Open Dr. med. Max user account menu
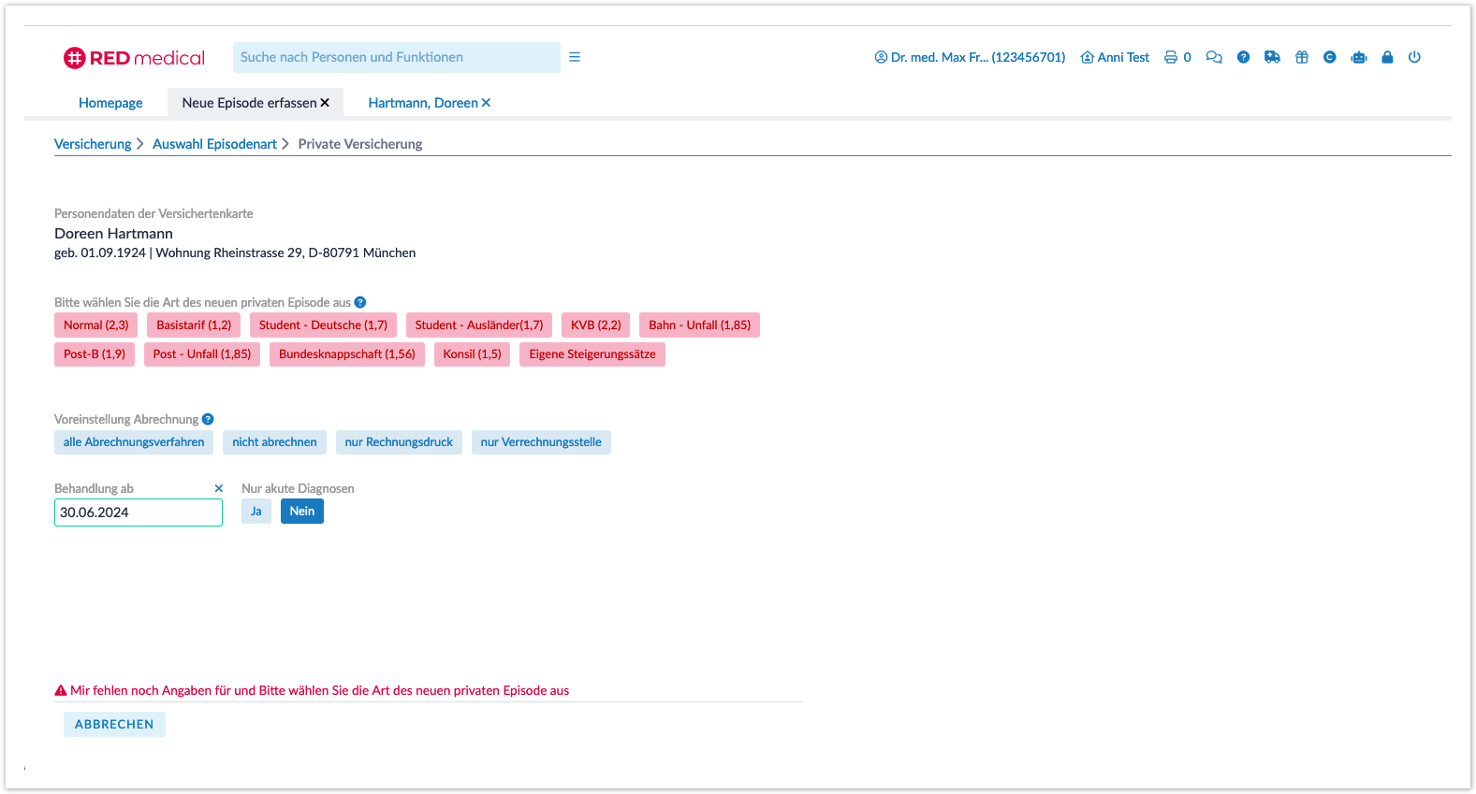 pyautogui.click(x=970, y=57)
